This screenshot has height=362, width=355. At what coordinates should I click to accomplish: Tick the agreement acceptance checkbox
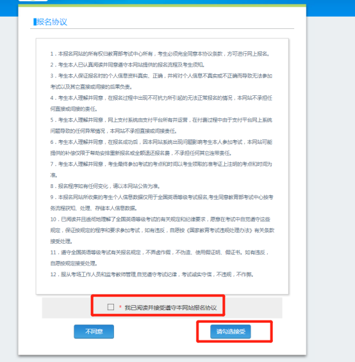(111, 307)
